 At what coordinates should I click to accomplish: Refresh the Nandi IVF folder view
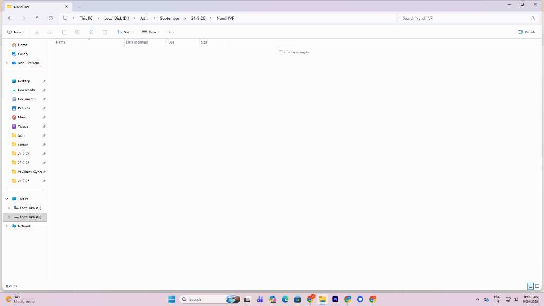(x=50, y=18)
